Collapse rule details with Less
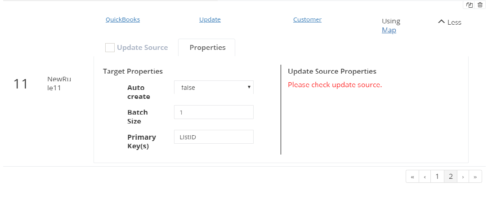This screenshot has width=492, height=208. tap(450, 22)
